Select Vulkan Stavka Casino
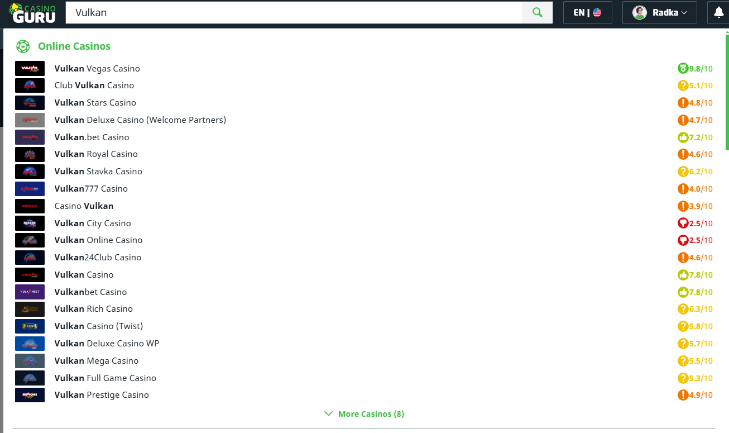Image resolution: width=729 pixels, height=433 pixels. (98, 172)
